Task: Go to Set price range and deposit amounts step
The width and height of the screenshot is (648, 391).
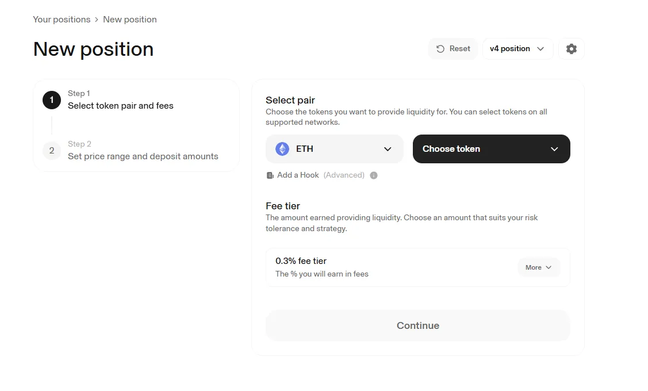Action: [143, 156]
